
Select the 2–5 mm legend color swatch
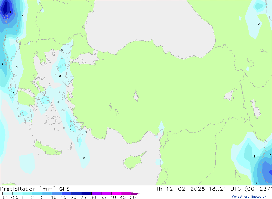click(37, 194)
